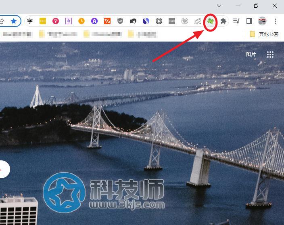The width and height of the screenshot is (284, 225).
Task: Restore down the browser window
Action: click(256, 6)
